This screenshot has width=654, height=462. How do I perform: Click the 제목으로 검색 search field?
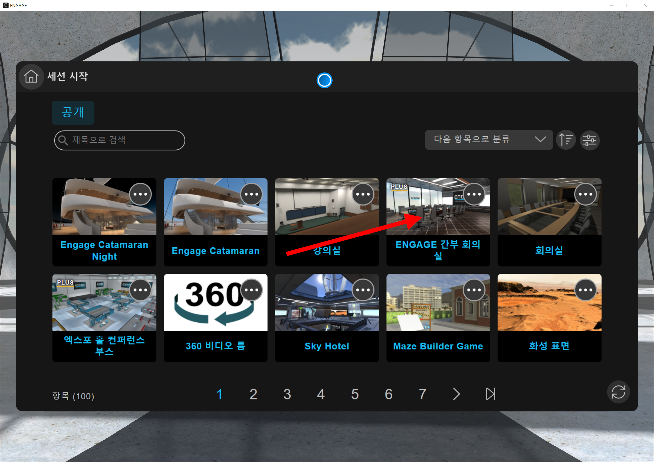coord(120,140)
